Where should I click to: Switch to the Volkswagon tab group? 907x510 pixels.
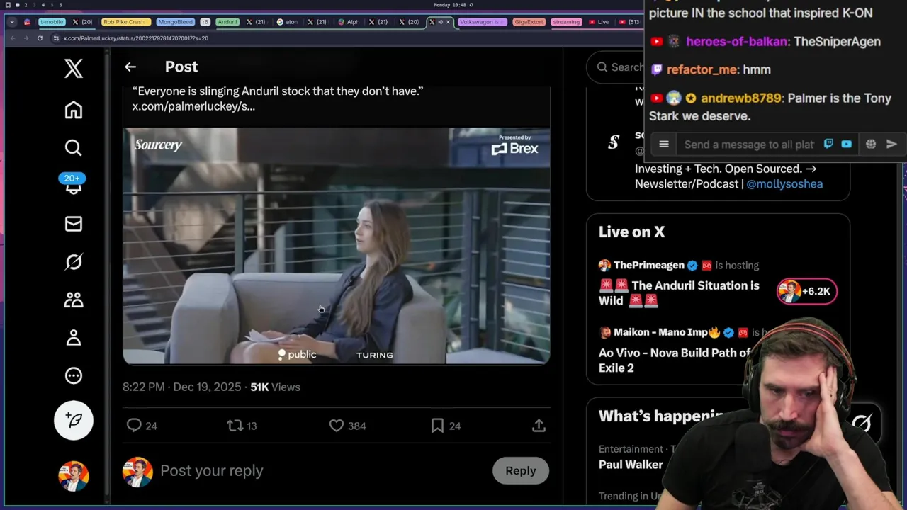click(x=483, y=22)
